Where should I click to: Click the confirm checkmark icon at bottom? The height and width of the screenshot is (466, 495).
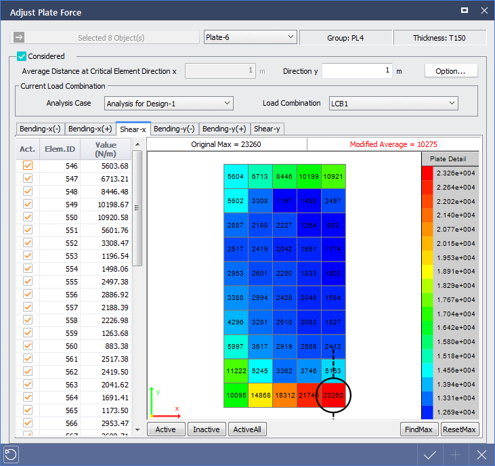pos(430,454)
